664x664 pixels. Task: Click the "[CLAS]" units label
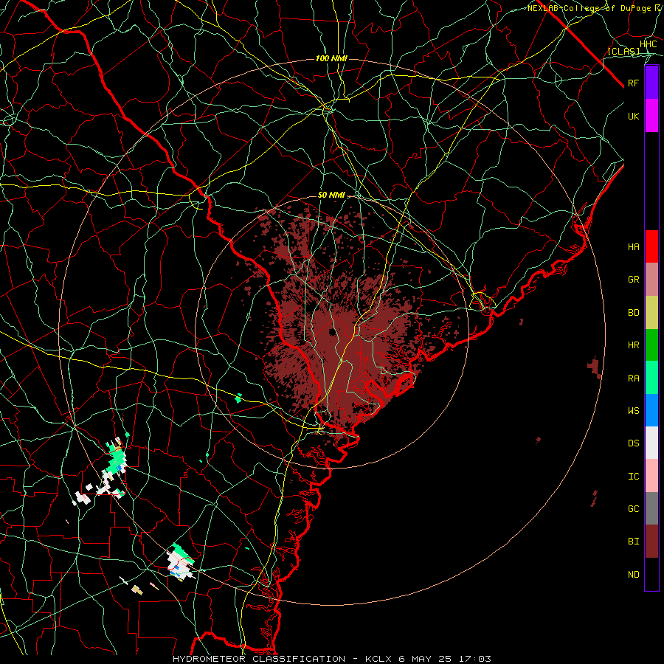[623, 52]
